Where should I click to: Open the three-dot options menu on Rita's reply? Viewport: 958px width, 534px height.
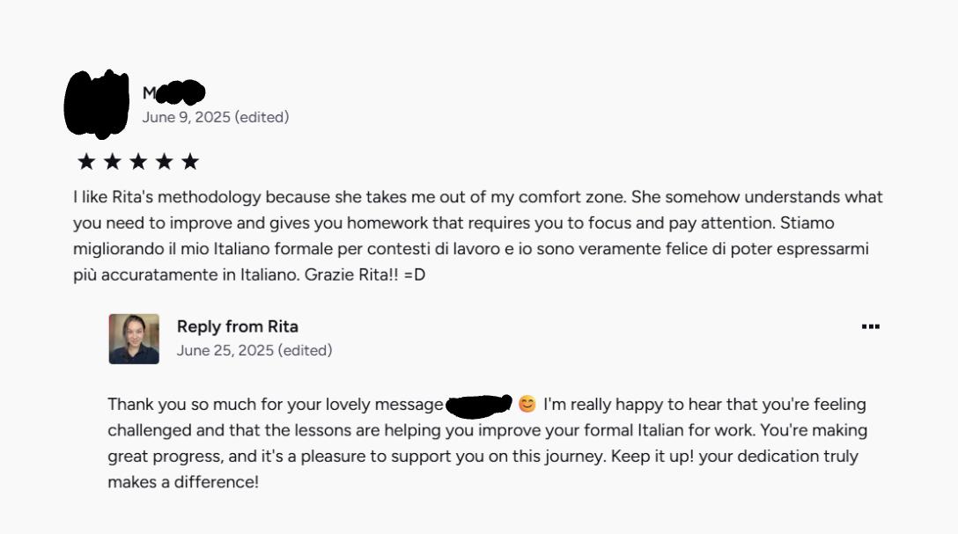870,326
